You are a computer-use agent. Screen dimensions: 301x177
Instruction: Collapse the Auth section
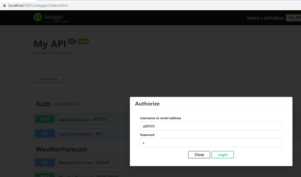43,104
